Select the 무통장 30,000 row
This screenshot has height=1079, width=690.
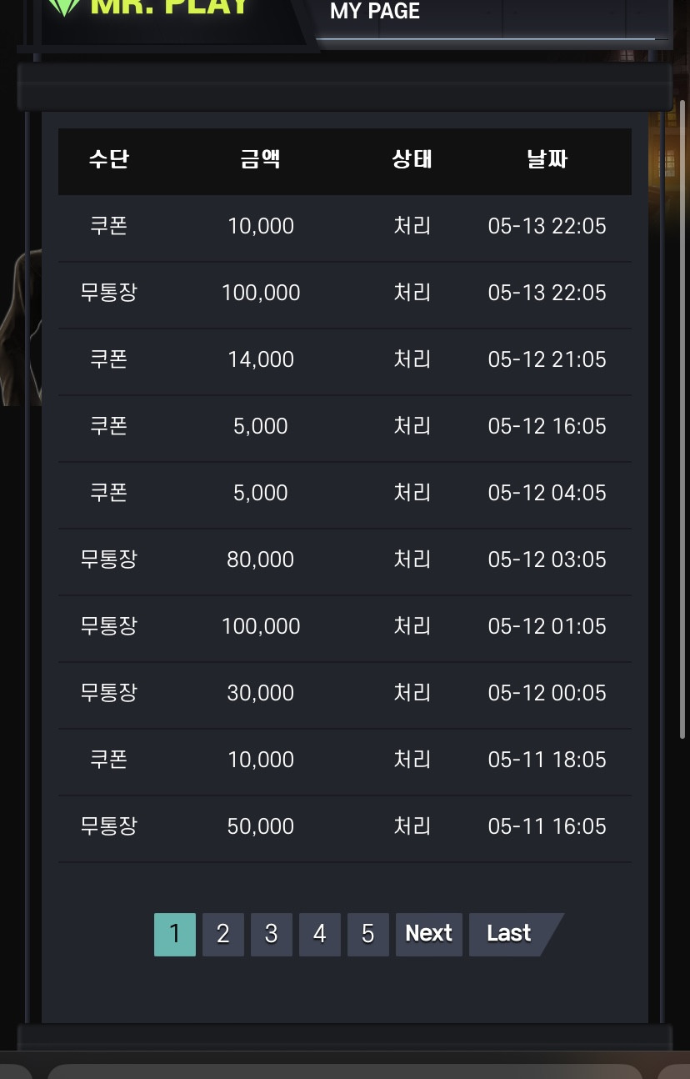(344, 694)
